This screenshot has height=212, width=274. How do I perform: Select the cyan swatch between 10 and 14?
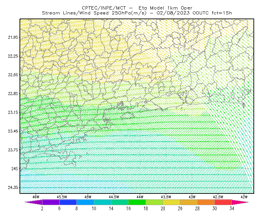[x=102, y=202]
